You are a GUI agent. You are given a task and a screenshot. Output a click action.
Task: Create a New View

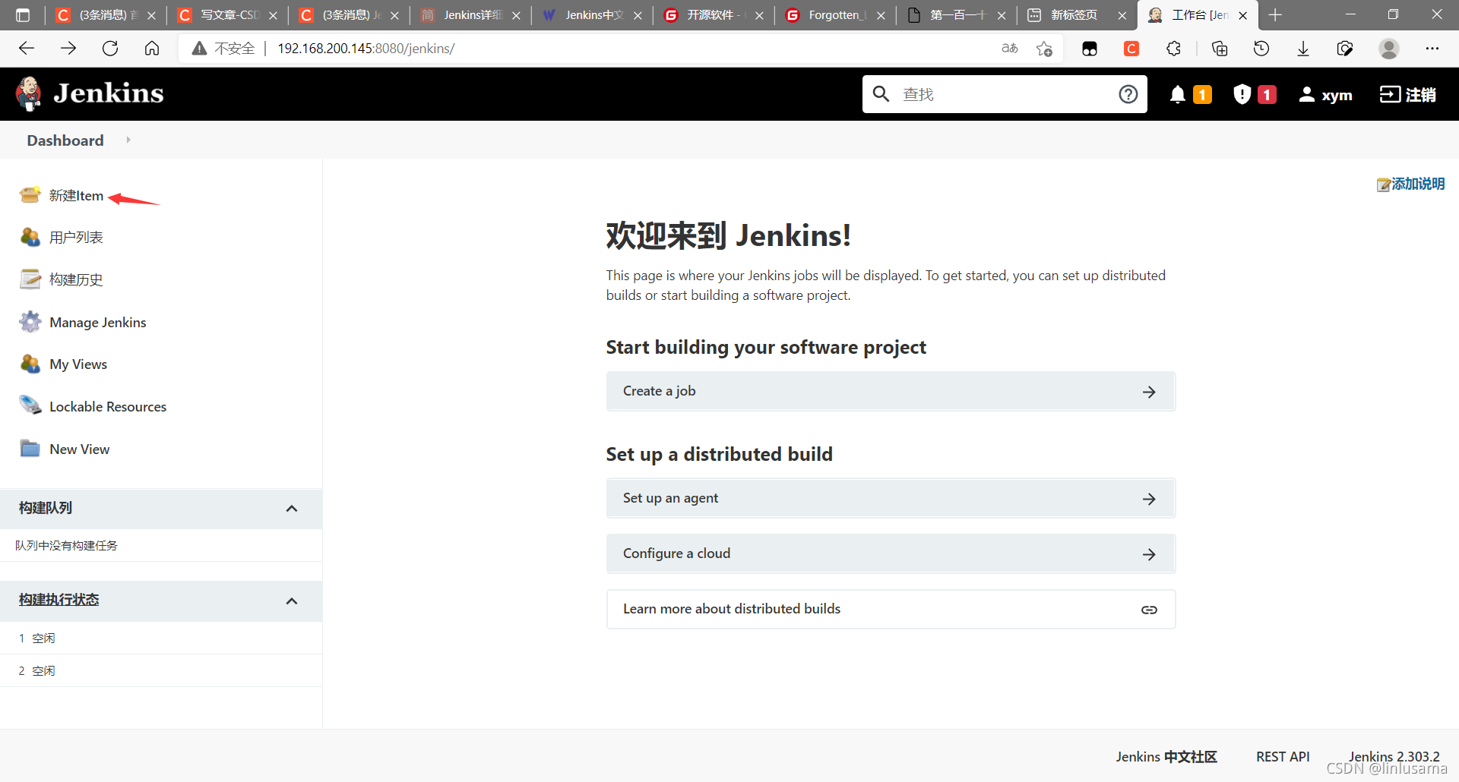pyautogui.click(x=79, y=449)
